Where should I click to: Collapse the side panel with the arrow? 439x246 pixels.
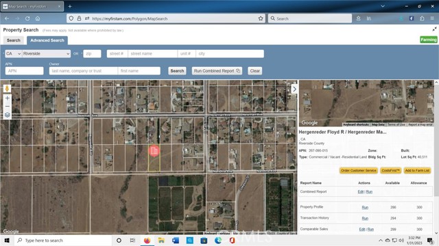[x=294, y=89]
